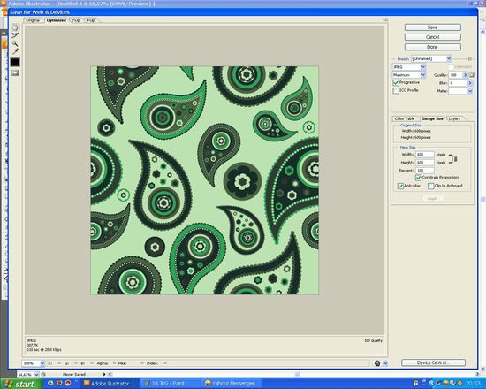Open the Matte color dropdown

tap(470, 91)
